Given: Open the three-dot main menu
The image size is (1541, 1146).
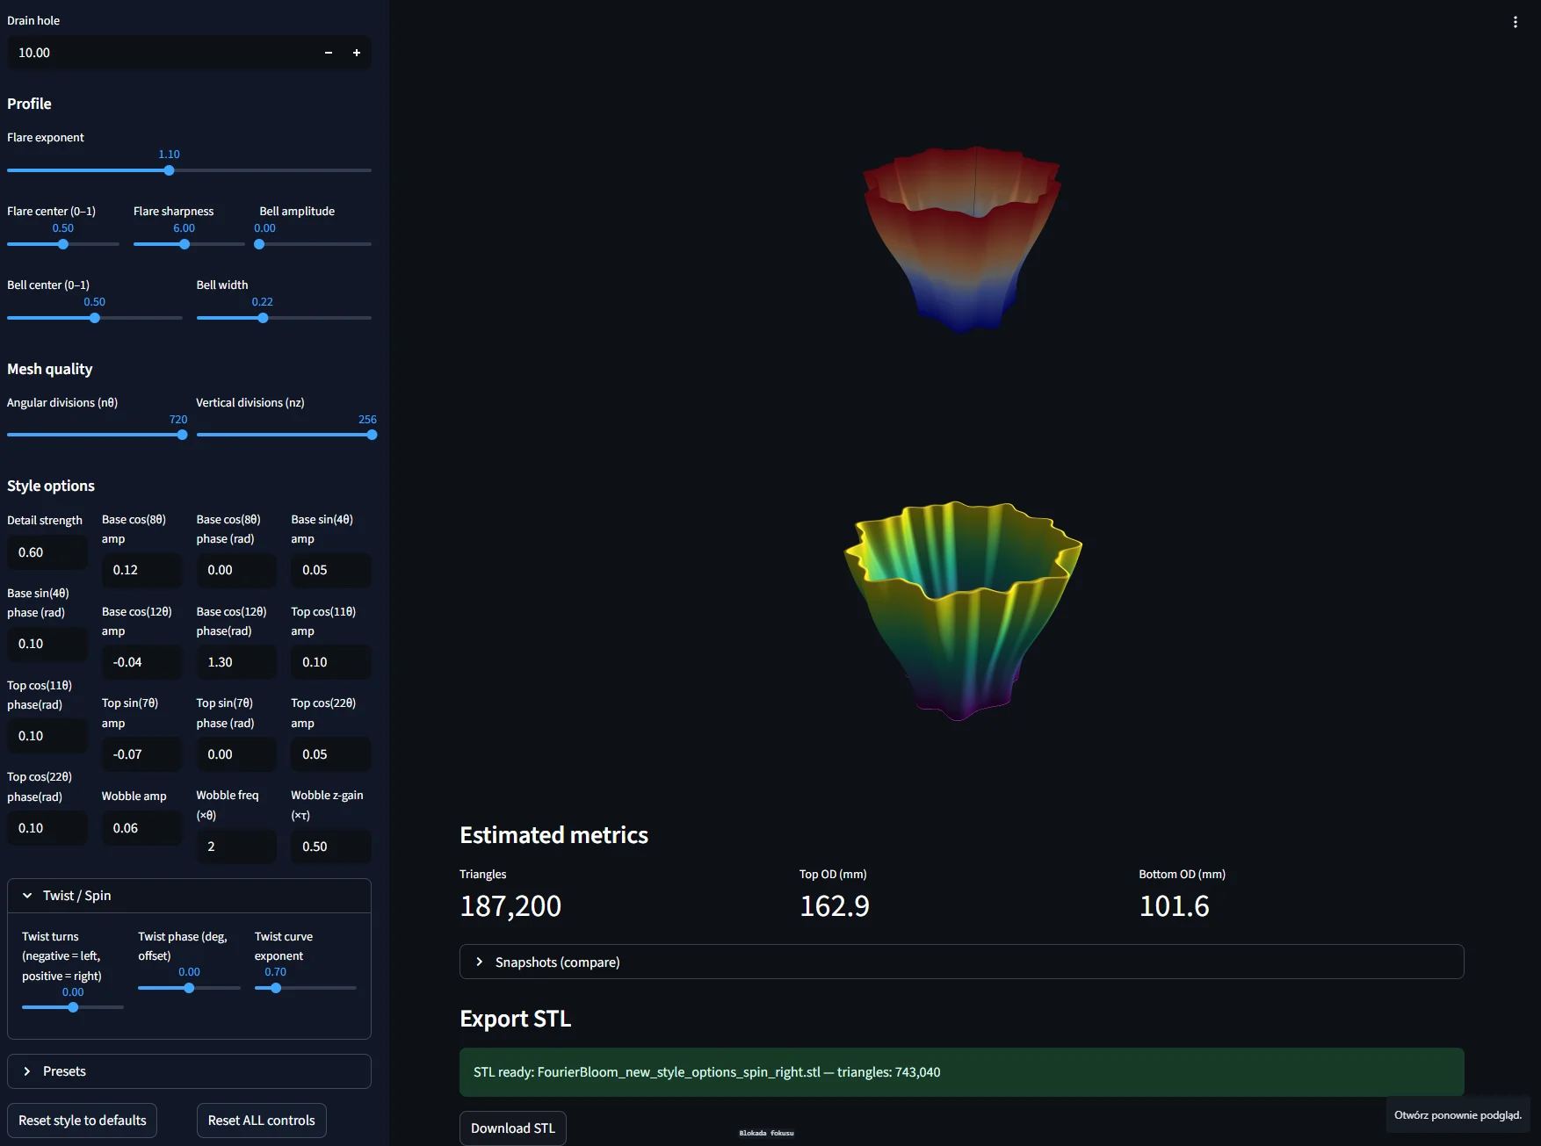Looking at the screenshot, I should 1515,22.
